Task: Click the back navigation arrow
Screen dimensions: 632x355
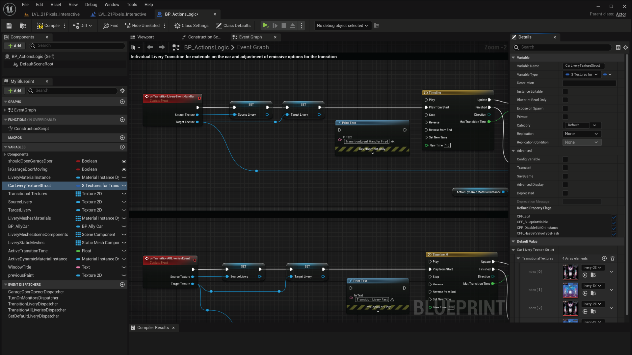Action: point(150,47)
